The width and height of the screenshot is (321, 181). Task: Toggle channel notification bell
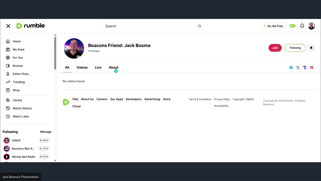tap(311, 48)
